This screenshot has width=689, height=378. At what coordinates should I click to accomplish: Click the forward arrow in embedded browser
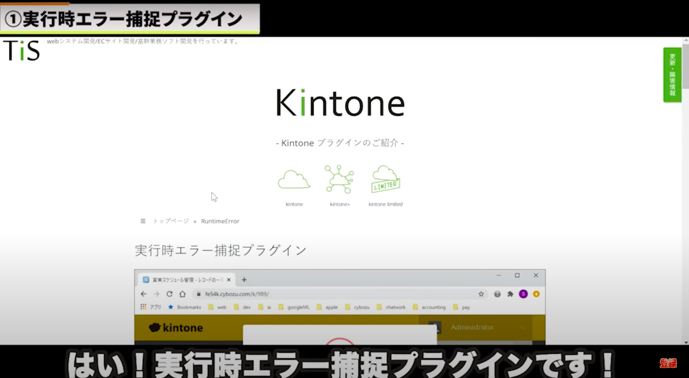click(x=156, y=294)
